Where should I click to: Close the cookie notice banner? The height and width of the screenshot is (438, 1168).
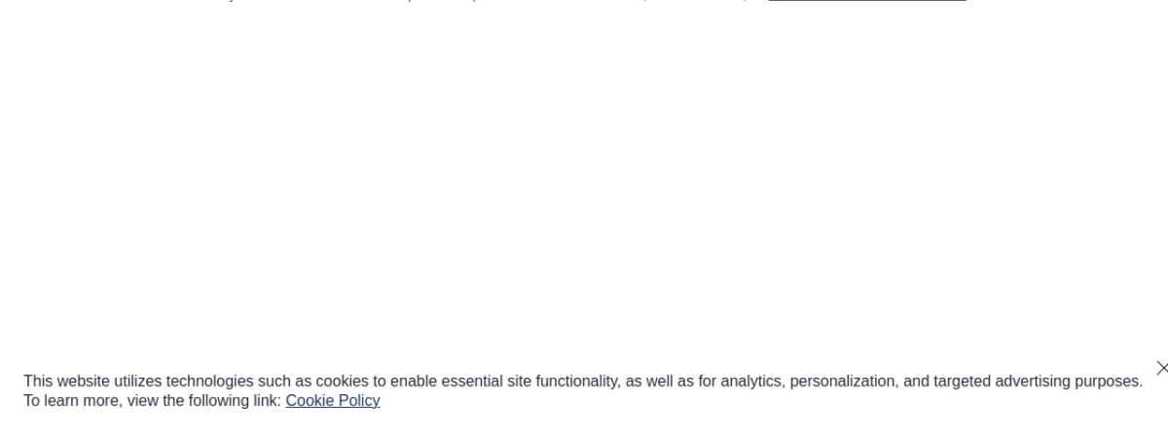(x=1161, y=368)
